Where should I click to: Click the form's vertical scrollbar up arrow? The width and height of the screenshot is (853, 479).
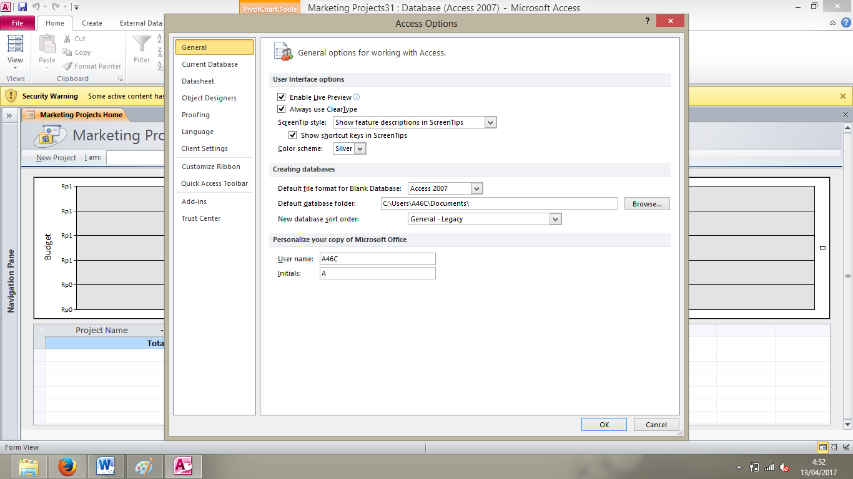[847, 128]
